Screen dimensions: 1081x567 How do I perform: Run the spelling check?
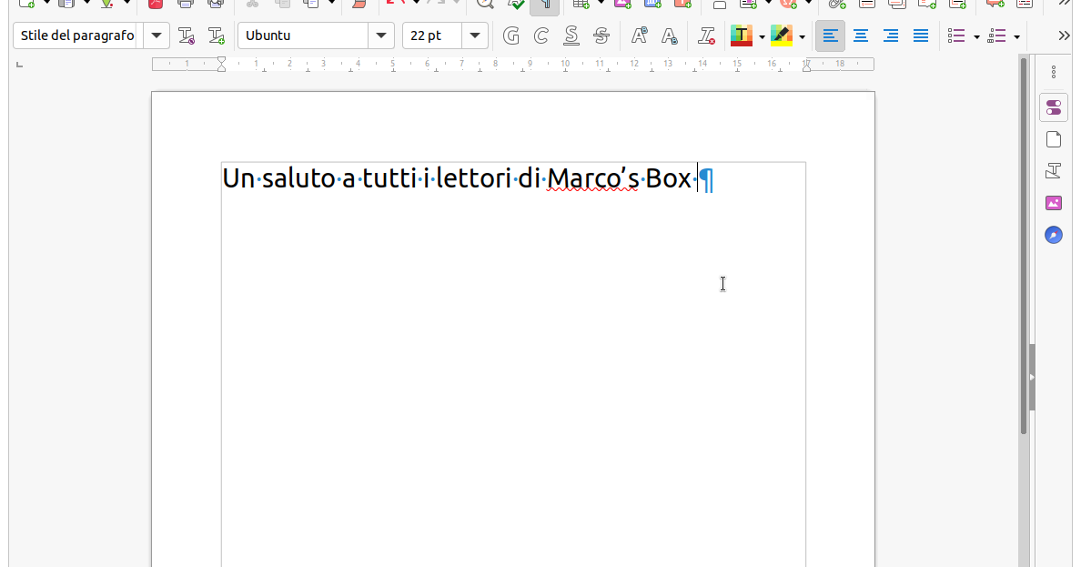click(x=514, y=5)
